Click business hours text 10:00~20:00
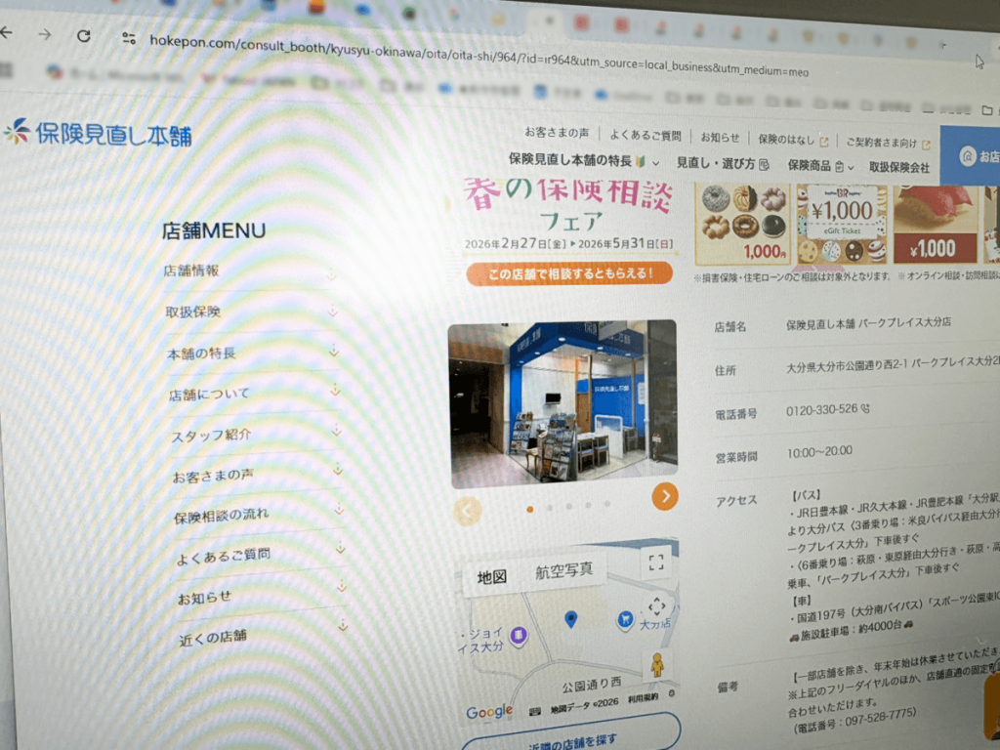1000x750 pixels. pos(819,452)
